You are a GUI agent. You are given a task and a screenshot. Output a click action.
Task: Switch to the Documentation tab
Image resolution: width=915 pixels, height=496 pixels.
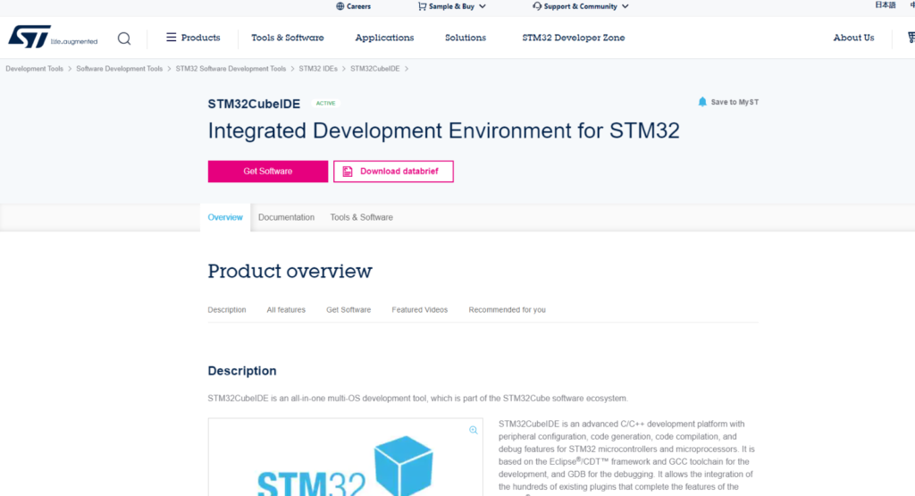[x=286, y=217]
